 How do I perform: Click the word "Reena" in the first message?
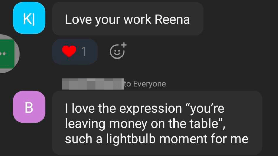[x=172, y=19]
